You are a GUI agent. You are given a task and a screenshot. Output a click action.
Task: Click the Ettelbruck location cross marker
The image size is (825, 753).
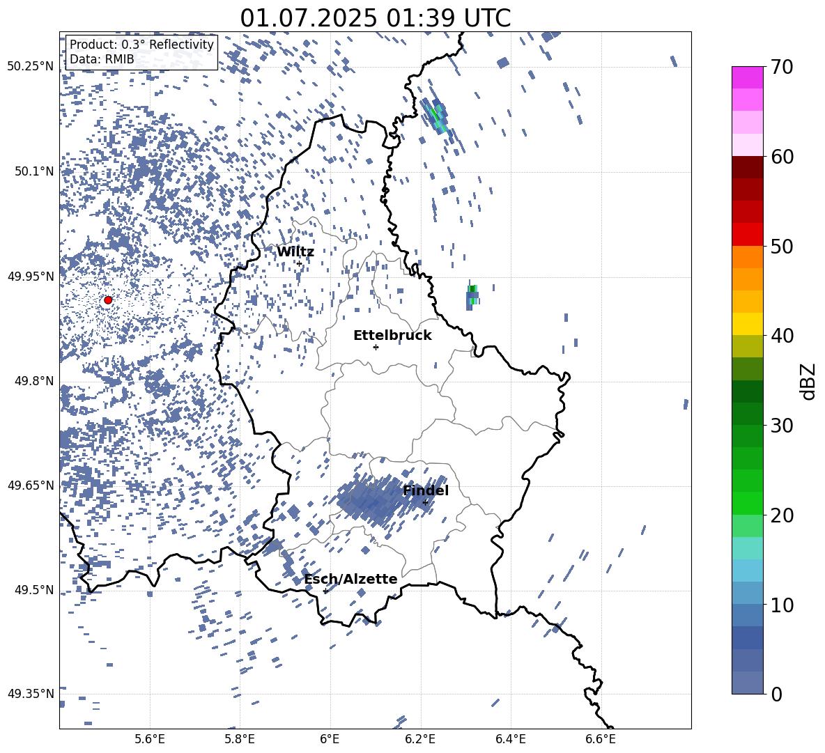376,347
